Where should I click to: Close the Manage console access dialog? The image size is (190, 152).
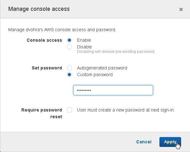[181, 9]
